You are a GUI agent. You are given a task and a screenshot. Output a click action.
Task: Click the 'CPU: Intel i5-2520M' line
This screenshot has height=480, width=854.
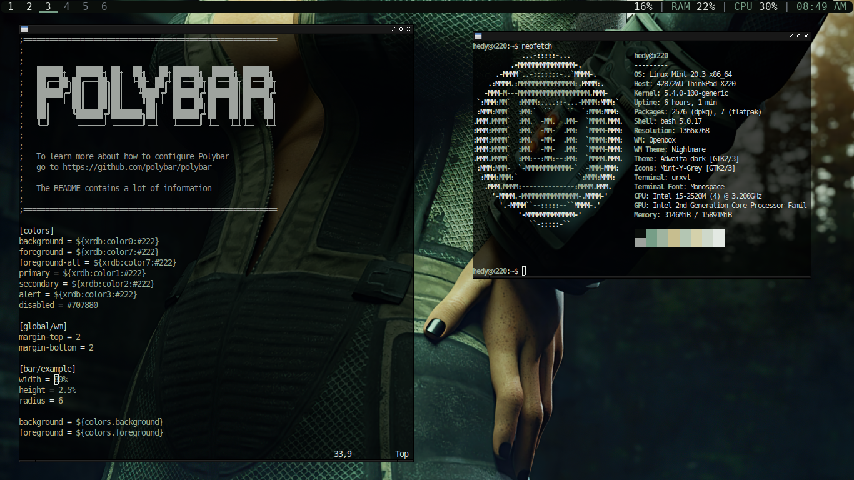[698, 196]
